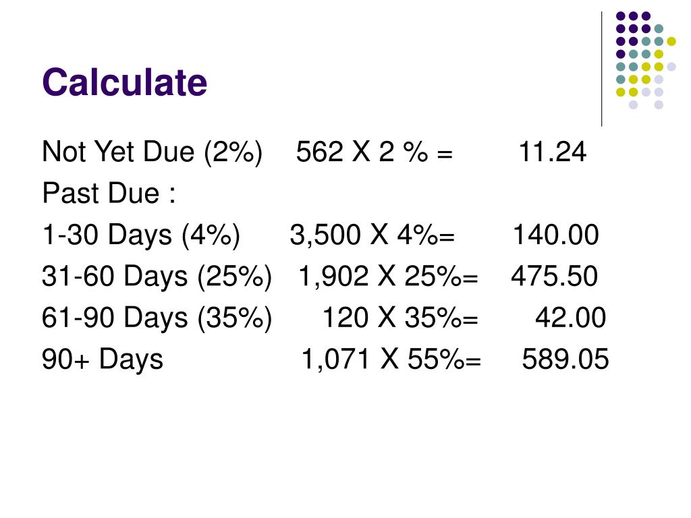This screenshot has width=691, height=518.
Task: Click the 31-60 Days (25%) label
Action: pos(157,277)
